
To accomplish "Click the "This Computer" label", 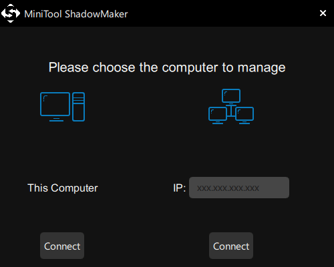I will pos(63,188).
